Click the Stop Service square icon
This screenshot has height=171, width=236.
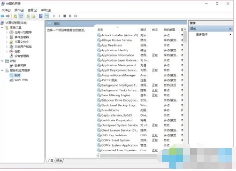click(65, 16)
